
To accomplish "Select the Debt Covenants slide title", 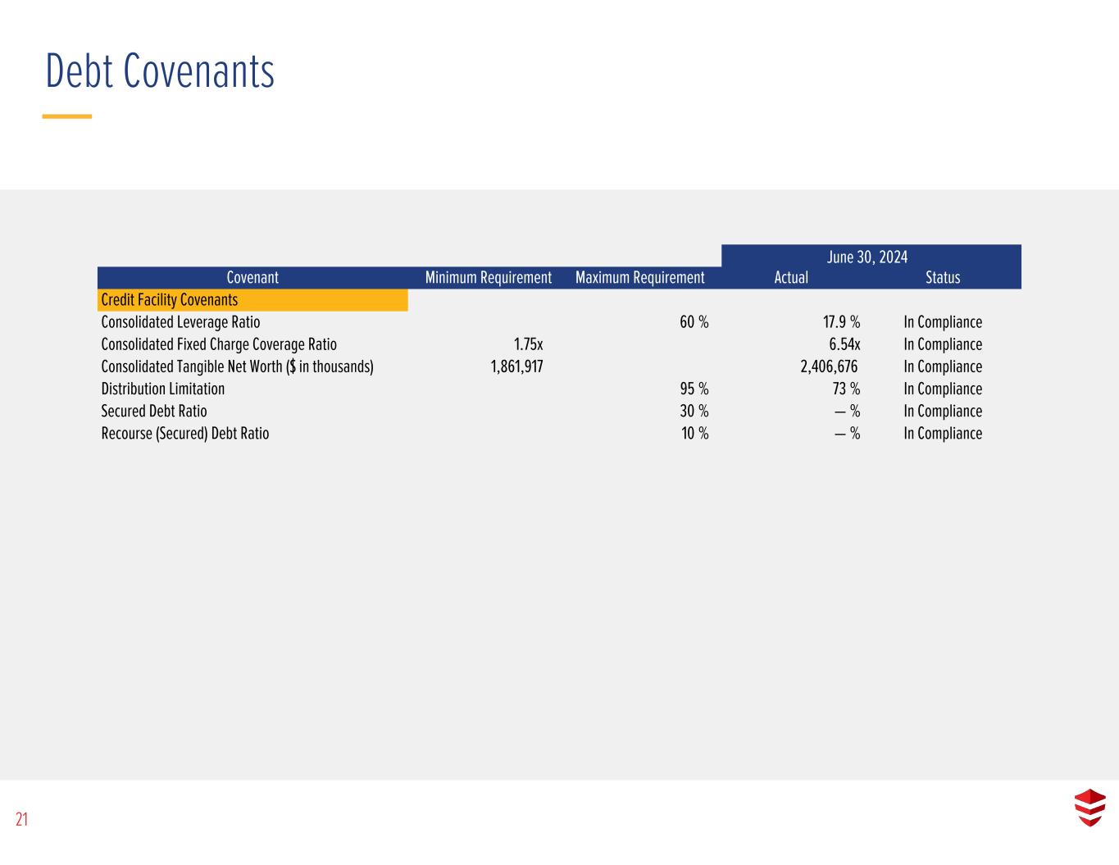I will tap(160, 71).
